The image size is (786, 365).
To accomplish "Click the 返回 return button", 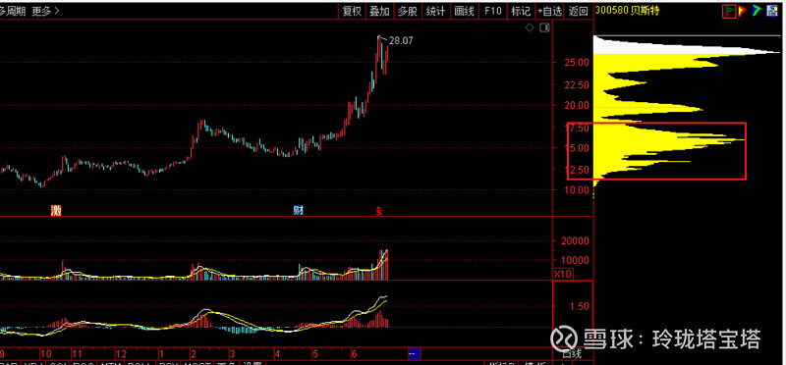I will coord(579,11).
